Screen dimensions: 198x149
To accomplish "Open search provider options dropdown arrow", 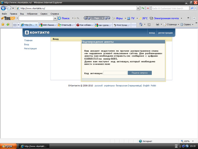I will [x=195, y=8].
